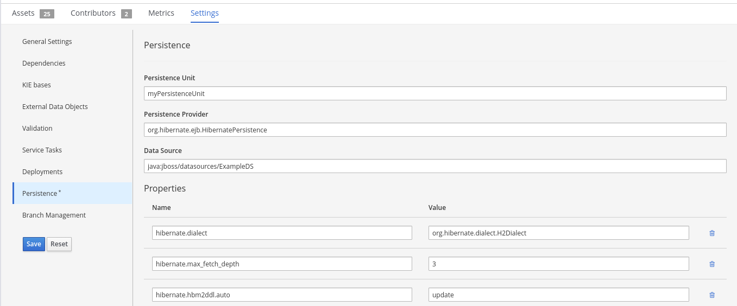737x306 pixels.
Task: Delete the hibernate.dialect property row
Action: coord(711,233)
